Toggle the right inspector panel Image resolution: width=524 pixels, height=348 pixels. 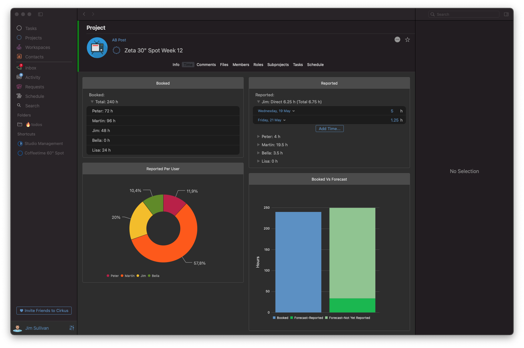click(506, 14)
